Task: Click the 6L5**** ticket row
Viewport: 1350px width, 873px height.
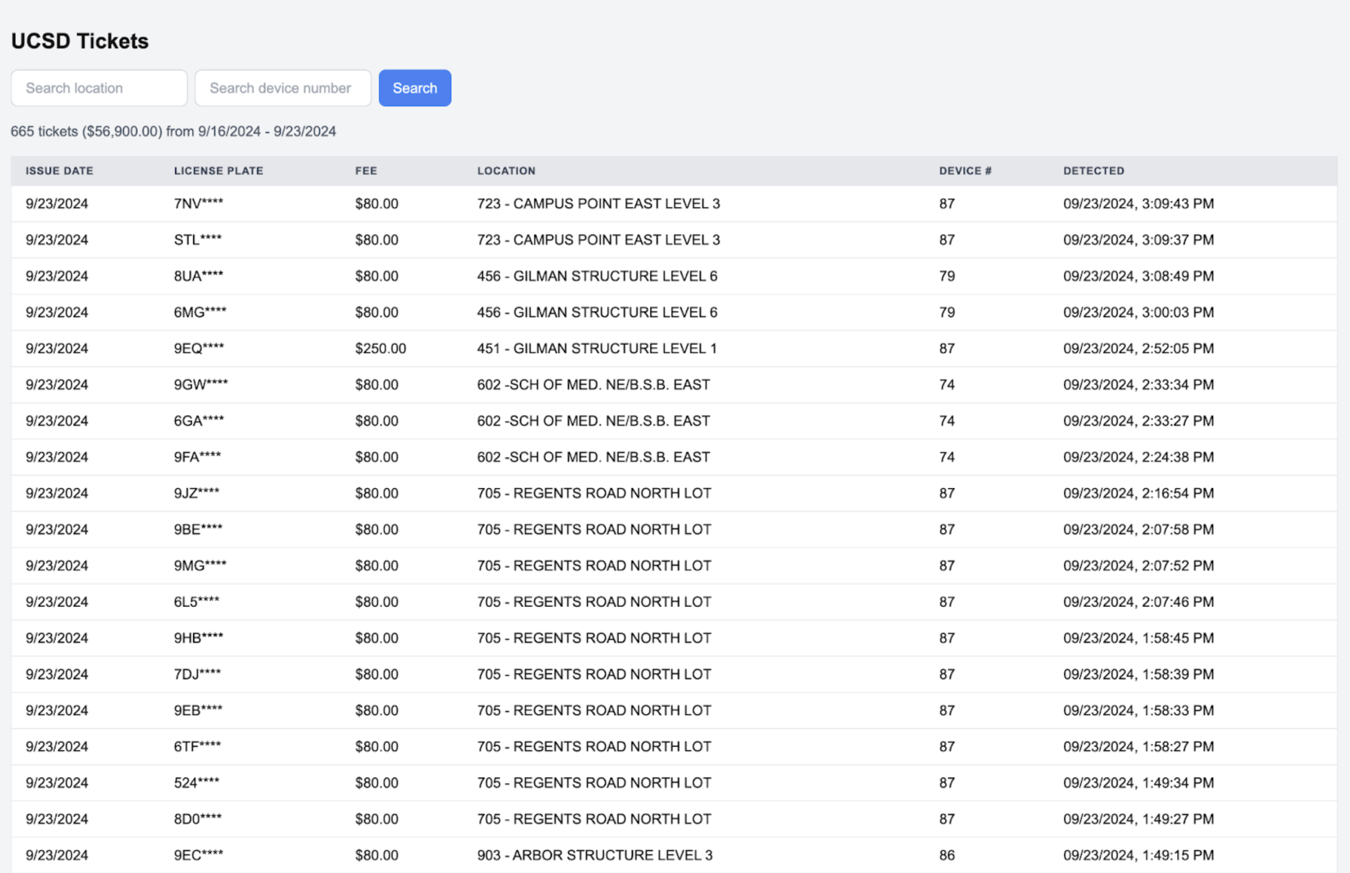Action: (594, 602)
